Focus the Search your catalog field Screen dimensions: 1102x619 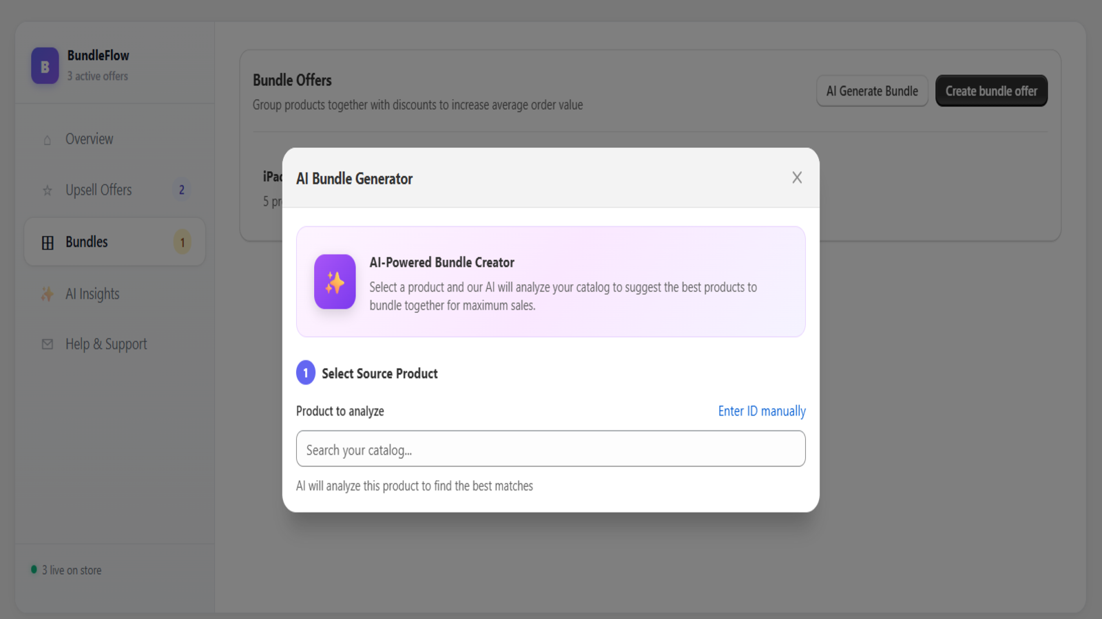(550, 449)
